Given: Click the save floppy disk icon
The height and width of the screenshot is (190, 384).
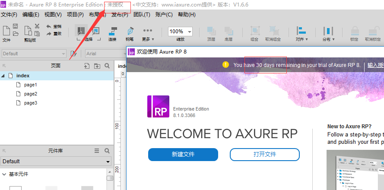Looking at the screenshot, I should (x=15, y=26).
